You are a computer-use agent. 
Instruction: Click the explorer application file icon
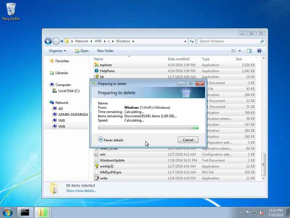click(x=96, y=65)
